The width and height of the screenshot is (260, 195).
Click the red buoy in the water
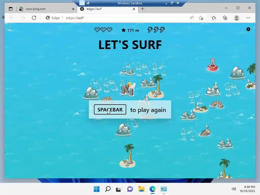(x=213, y=65)
